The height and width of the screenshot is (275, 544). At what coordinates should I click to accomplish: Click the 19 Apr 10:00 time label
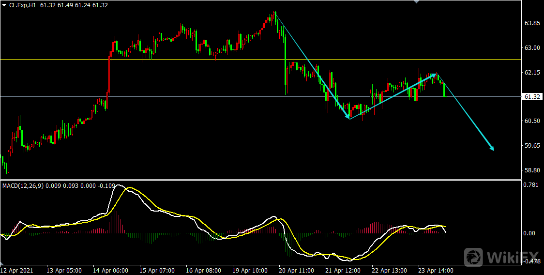[250, 270]
